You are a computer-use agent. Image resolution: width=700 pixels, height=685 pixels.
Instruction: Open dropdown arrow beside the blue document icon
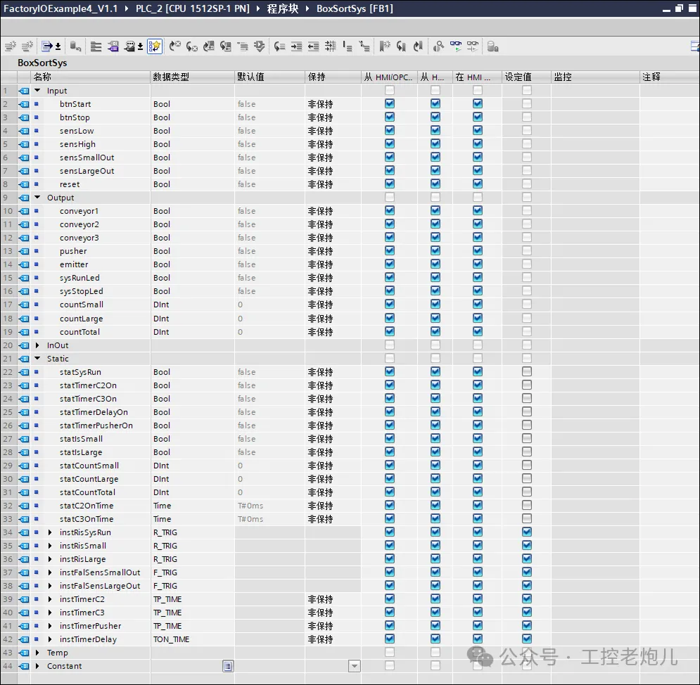click(x=58, y=46)
